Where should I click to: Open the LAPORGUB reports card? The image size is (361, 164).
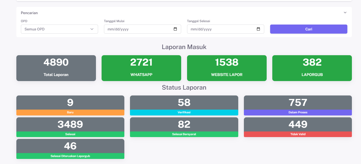[312, 68]
